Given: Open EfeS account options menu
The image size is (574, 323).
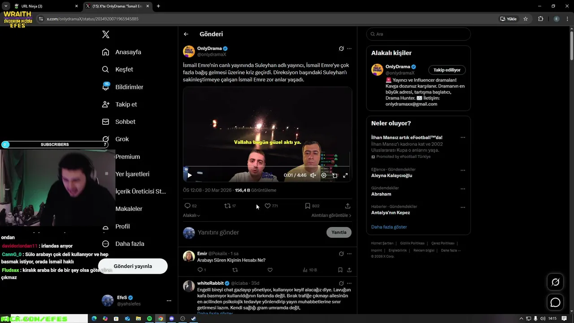Looking at the screenshot, I should click(169, 301).
